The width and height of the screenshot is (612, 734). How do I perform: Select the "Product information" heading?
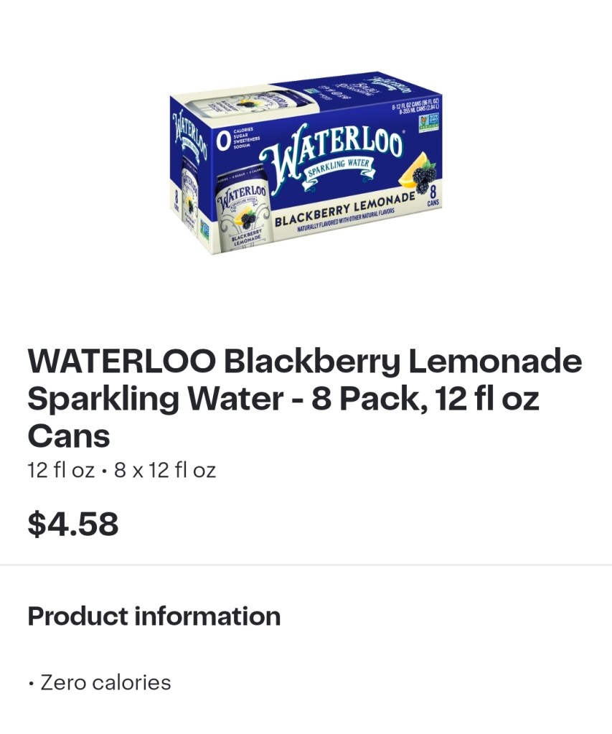tap(154, 616)
